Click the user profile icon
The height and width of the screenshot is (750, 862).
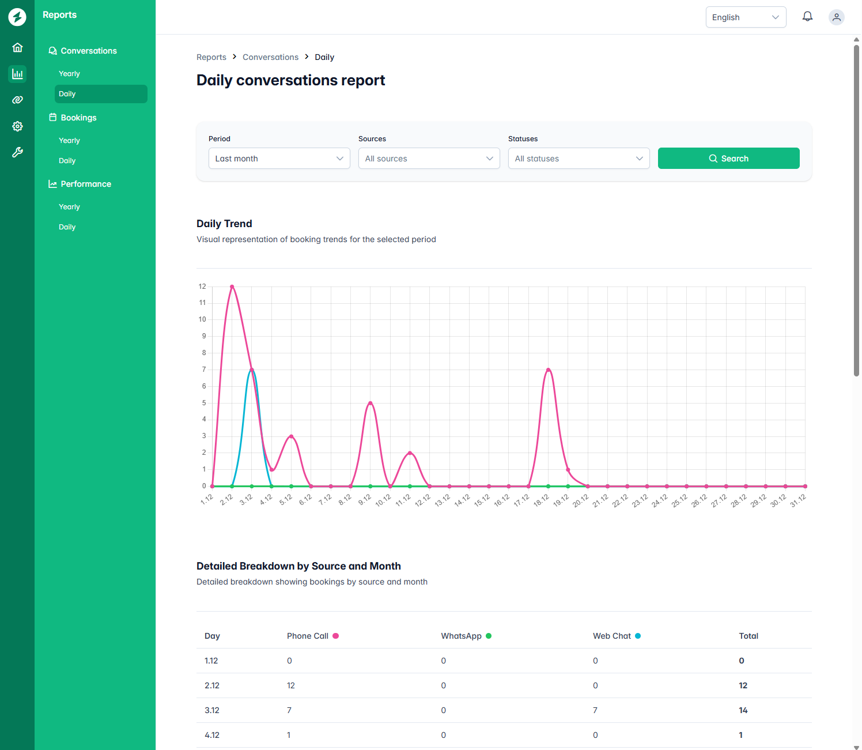(836, 17)
